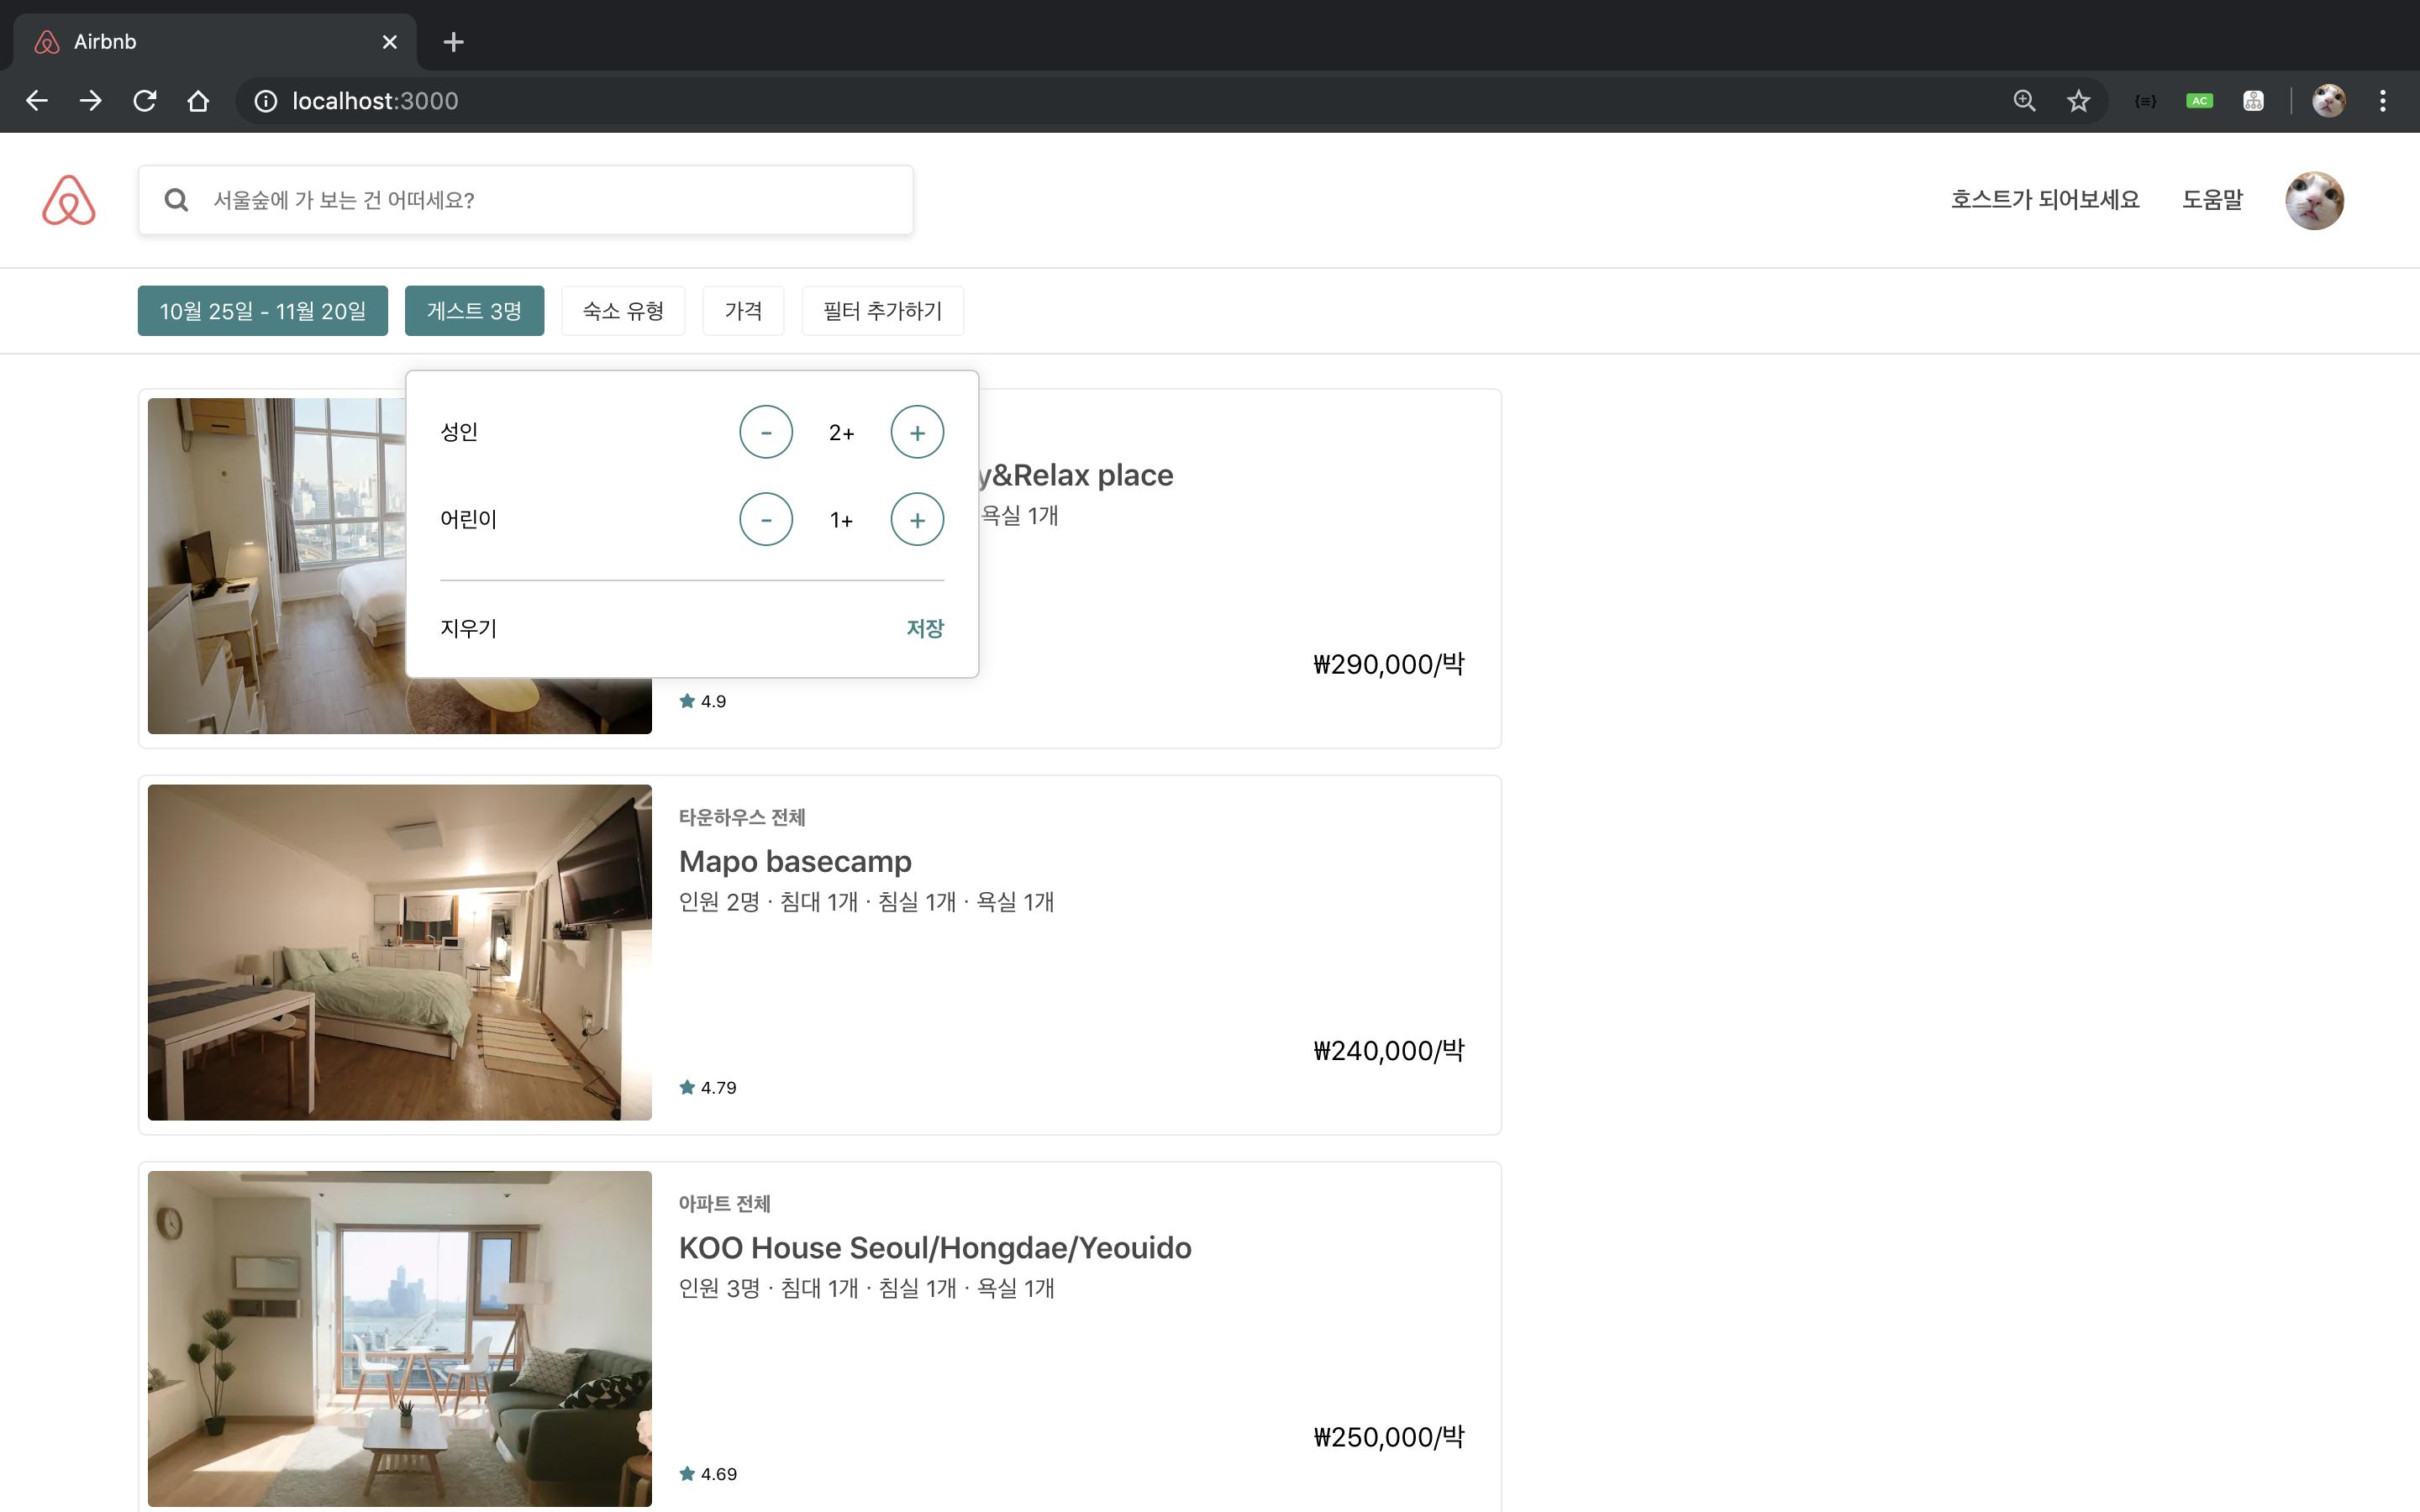Click the browser reload icon
The image size is (2420, 1512).
coord(145,101)
